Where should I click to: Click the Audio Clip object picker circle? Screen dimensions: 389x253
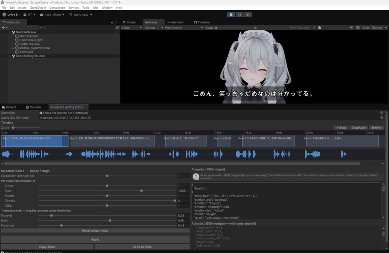[x=381, y=118]
